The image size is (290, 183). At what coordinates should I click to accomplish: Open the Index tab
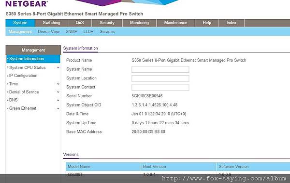[232, 23]
